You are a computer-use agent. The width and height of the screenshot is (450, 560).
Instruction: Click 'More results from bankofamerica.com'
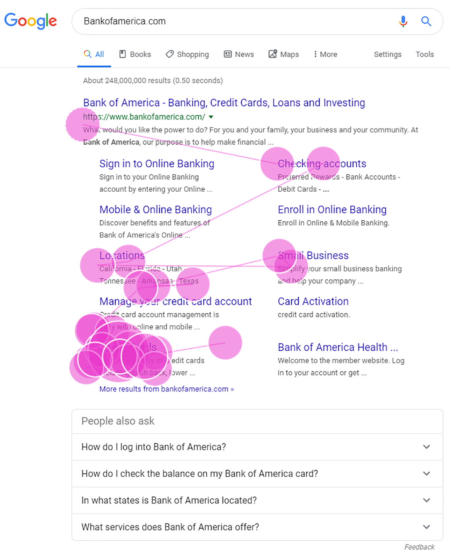tap(167, 389)
